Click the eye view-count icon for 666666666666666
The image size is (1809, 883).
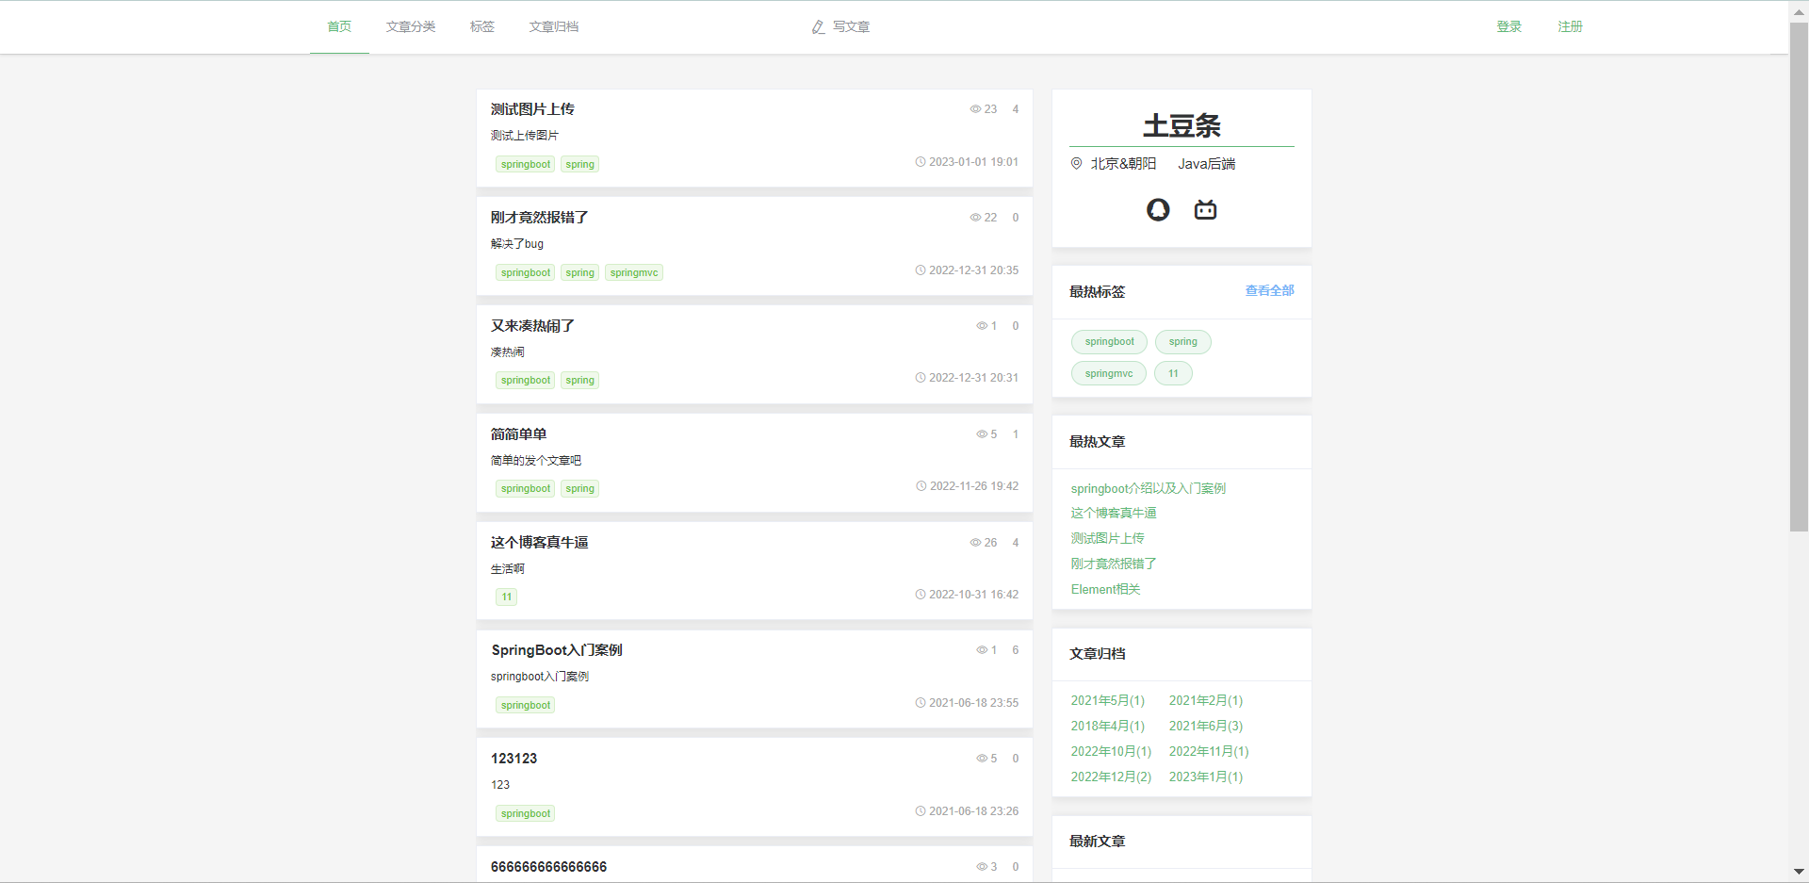982,867
